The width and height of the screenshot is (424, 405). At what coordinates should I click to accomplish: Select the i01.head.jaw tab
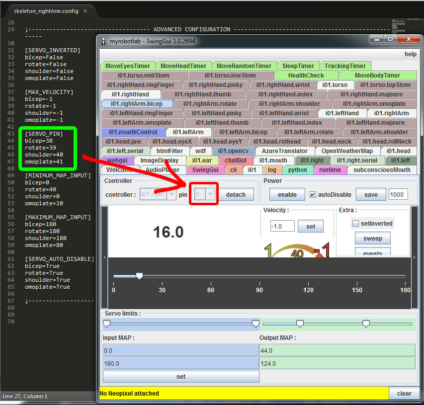(124, 142)
